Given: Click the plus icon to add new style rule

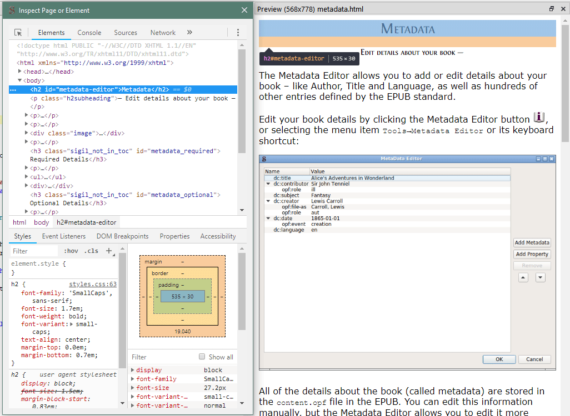Looking at the screenshot, I should coord(108,251).
